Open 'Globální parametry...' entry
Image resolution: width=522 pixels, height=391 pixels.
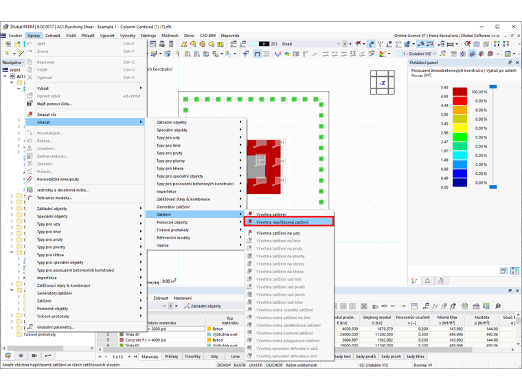[55, 327]
